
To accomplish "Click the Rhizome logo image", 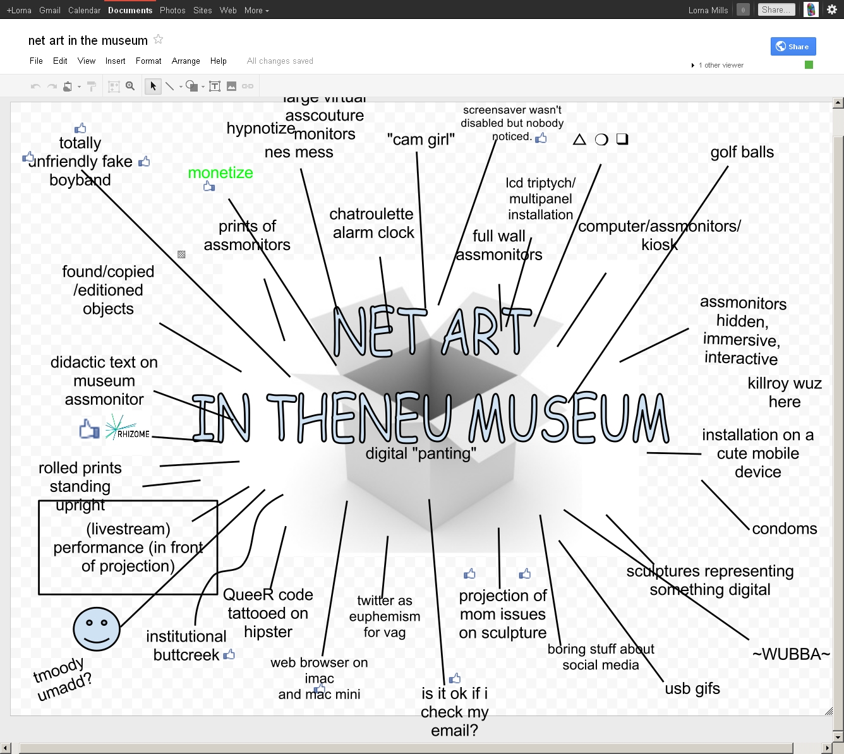I will coord(128,428).
